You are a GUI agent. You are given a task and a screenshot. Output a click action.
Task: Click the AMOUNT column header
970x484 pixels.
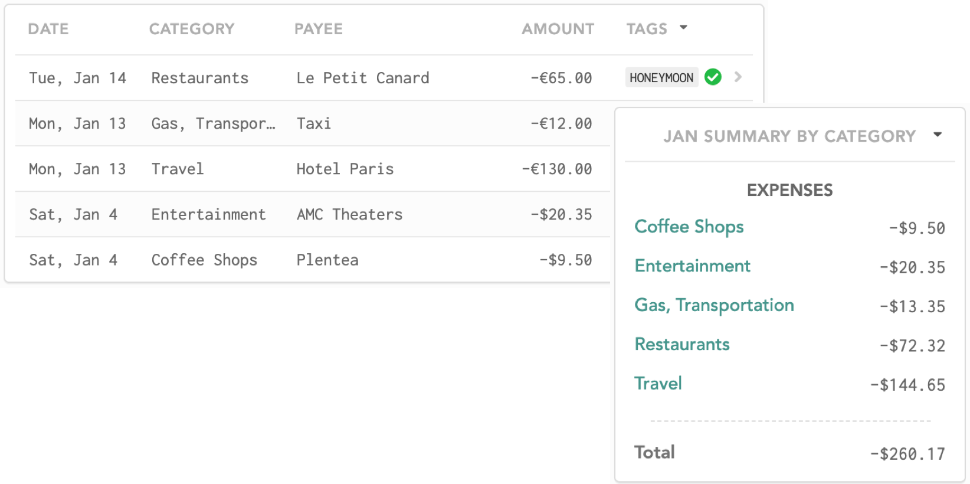point(558,29)
